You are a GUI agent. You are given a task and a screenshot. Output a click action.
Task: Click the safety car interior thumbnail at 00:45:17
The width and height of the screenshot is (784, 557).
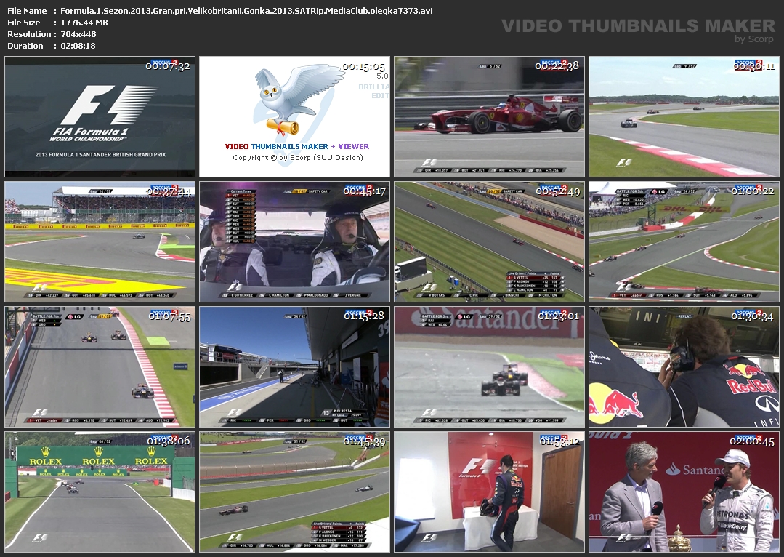click(295, 241)
